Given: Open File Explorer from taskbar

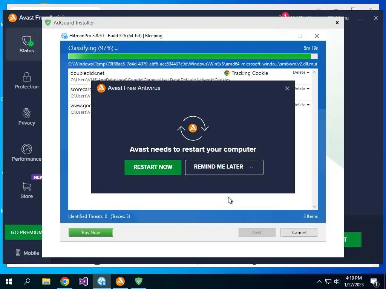Looking at the screenshot, I should click(x=46, y=281).
